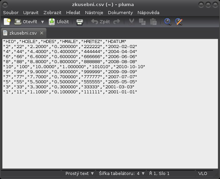Paste from clipboard with the clipboard icon
Image resolution: width=220 pixels, height=179 pixels.
[153, 22]
